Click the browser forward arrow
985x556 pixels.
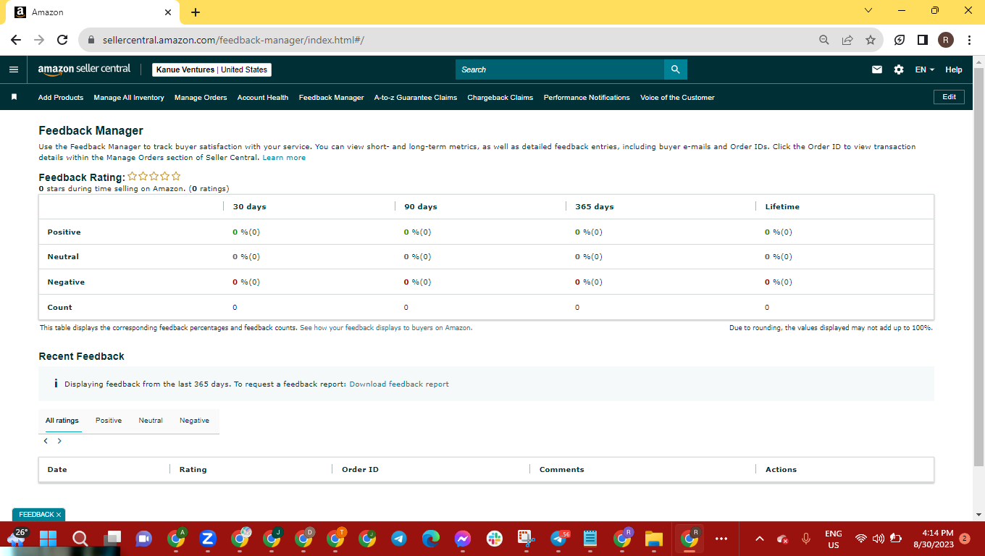[39, 40]
